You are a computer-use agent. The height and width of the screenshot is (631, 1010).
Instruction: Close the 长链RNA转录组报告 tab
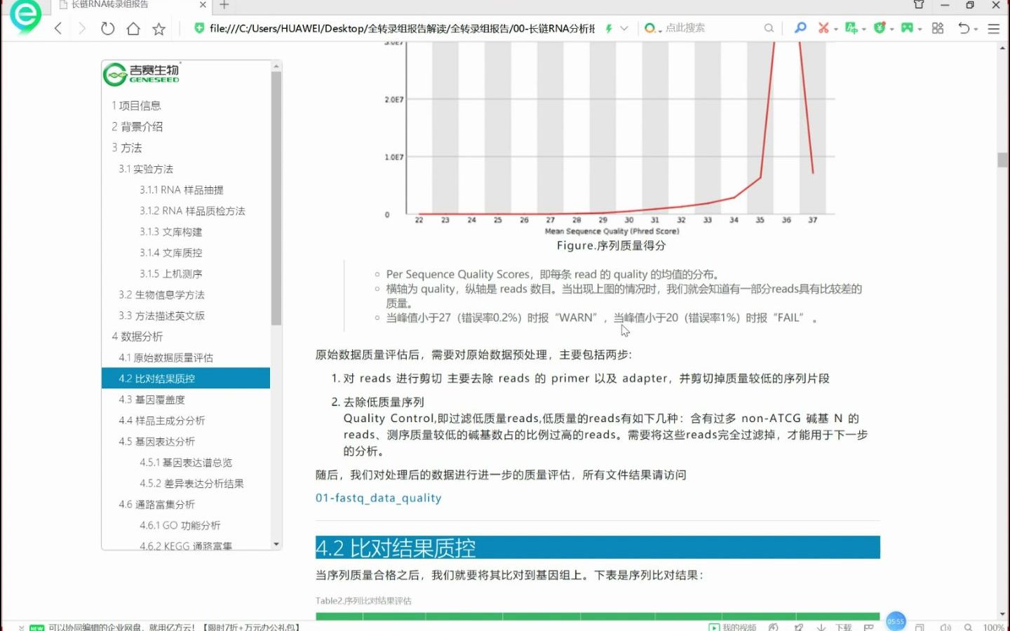point(203,5)
